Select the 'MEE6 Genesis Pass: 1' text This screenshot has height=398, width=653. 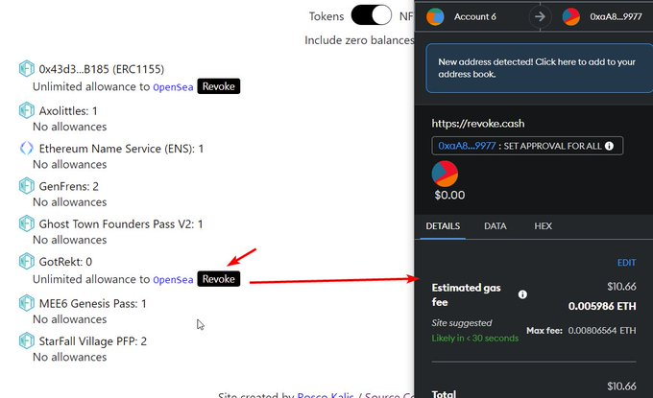pyautogui.click(x=92, y=304)
